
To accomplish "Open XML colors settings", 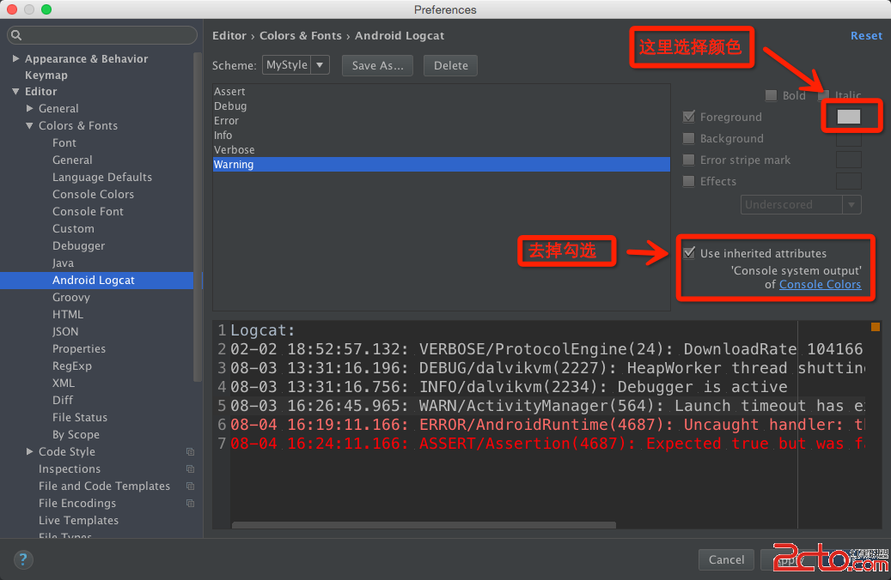I will pos(63,383).
